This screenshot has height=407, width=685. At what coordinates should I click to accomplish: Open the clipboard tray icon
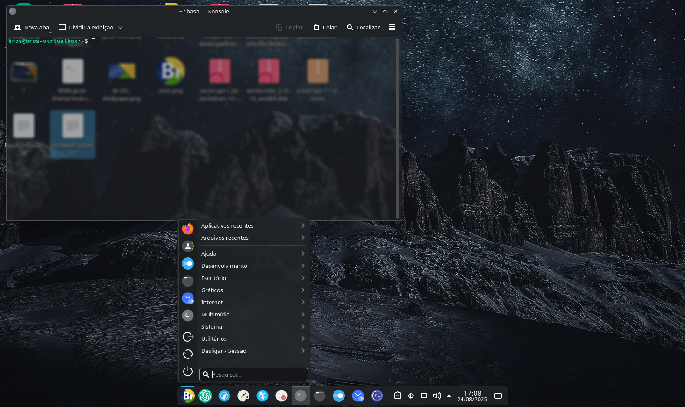pos(397,396)
